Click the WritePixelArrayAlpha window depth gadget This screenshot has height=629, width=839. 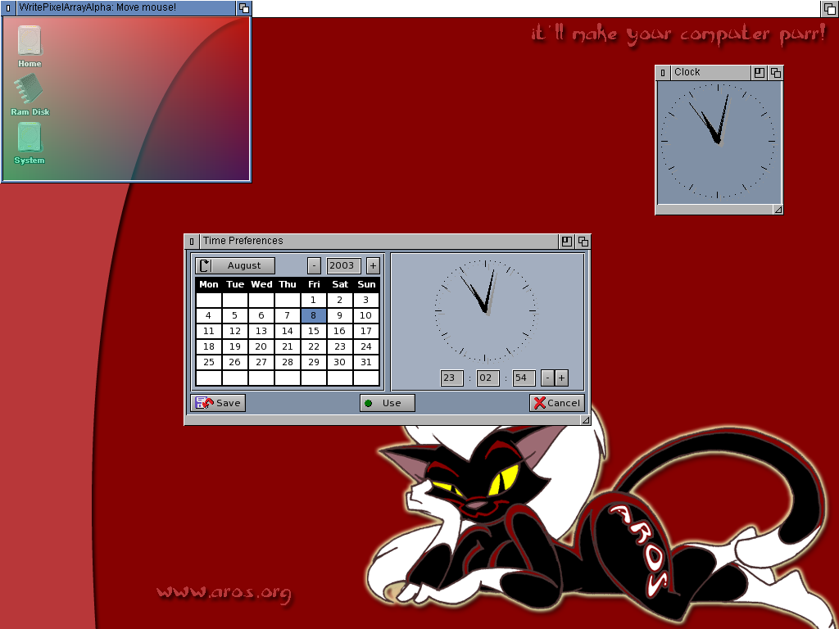pos(243,8)
